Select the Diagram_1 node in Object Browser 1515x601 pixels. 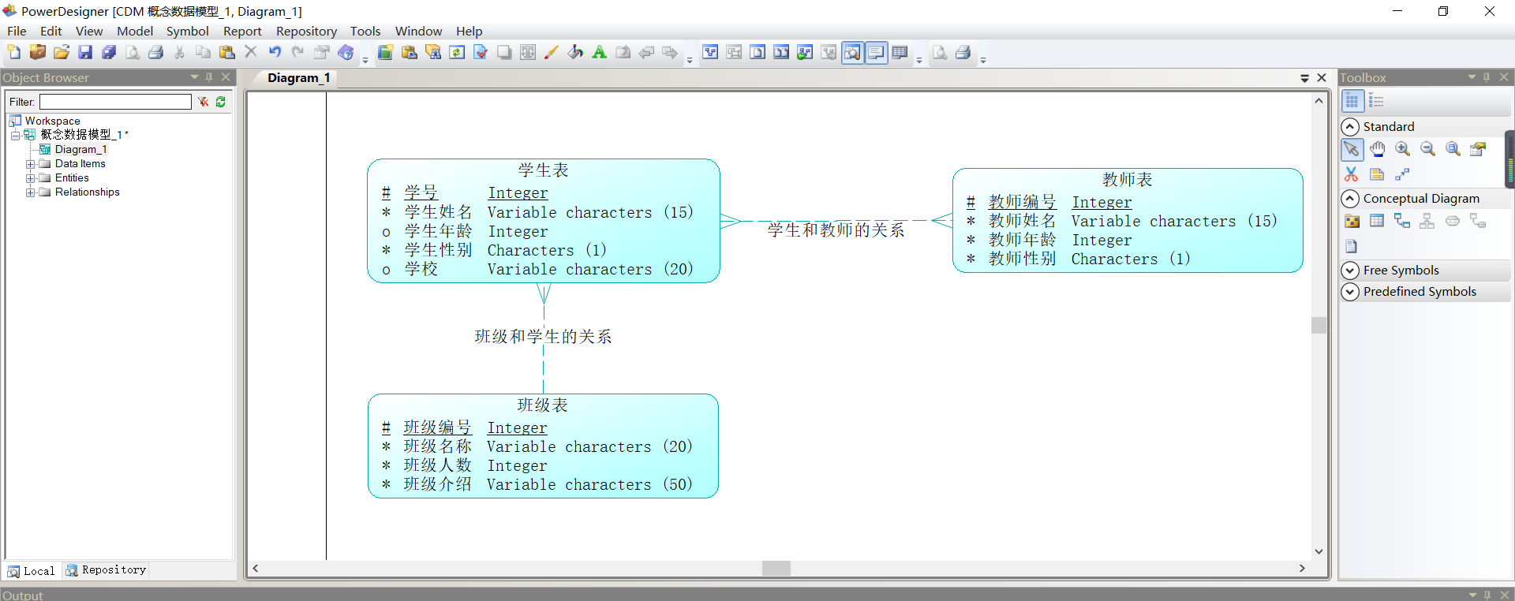pos(80,150)
